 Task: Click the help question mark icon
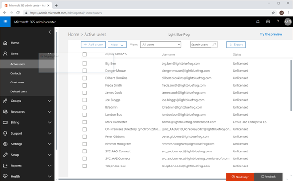pos(278,22)
